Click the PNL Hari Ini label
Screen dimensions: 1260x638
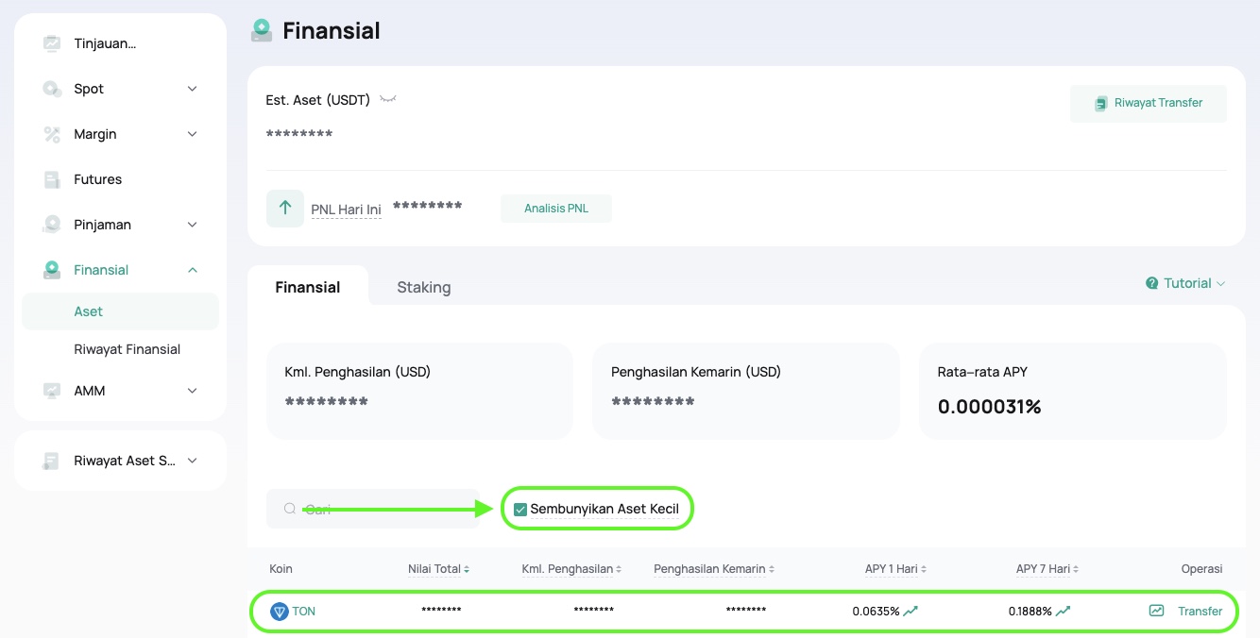tap(346, 210)
